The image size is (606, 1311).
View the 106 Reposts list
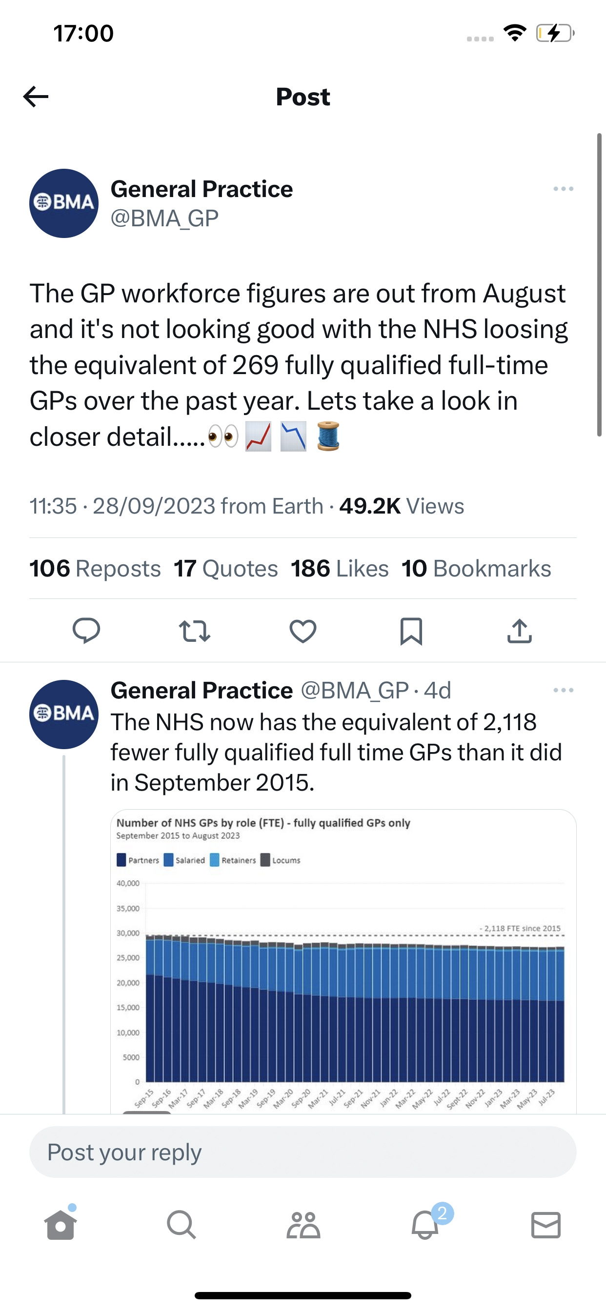pyautogui.click(x=95, y=569)
